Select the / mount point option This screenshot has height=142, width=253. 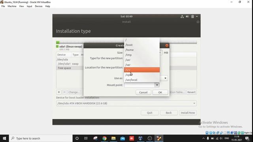(x=142, y=40)
